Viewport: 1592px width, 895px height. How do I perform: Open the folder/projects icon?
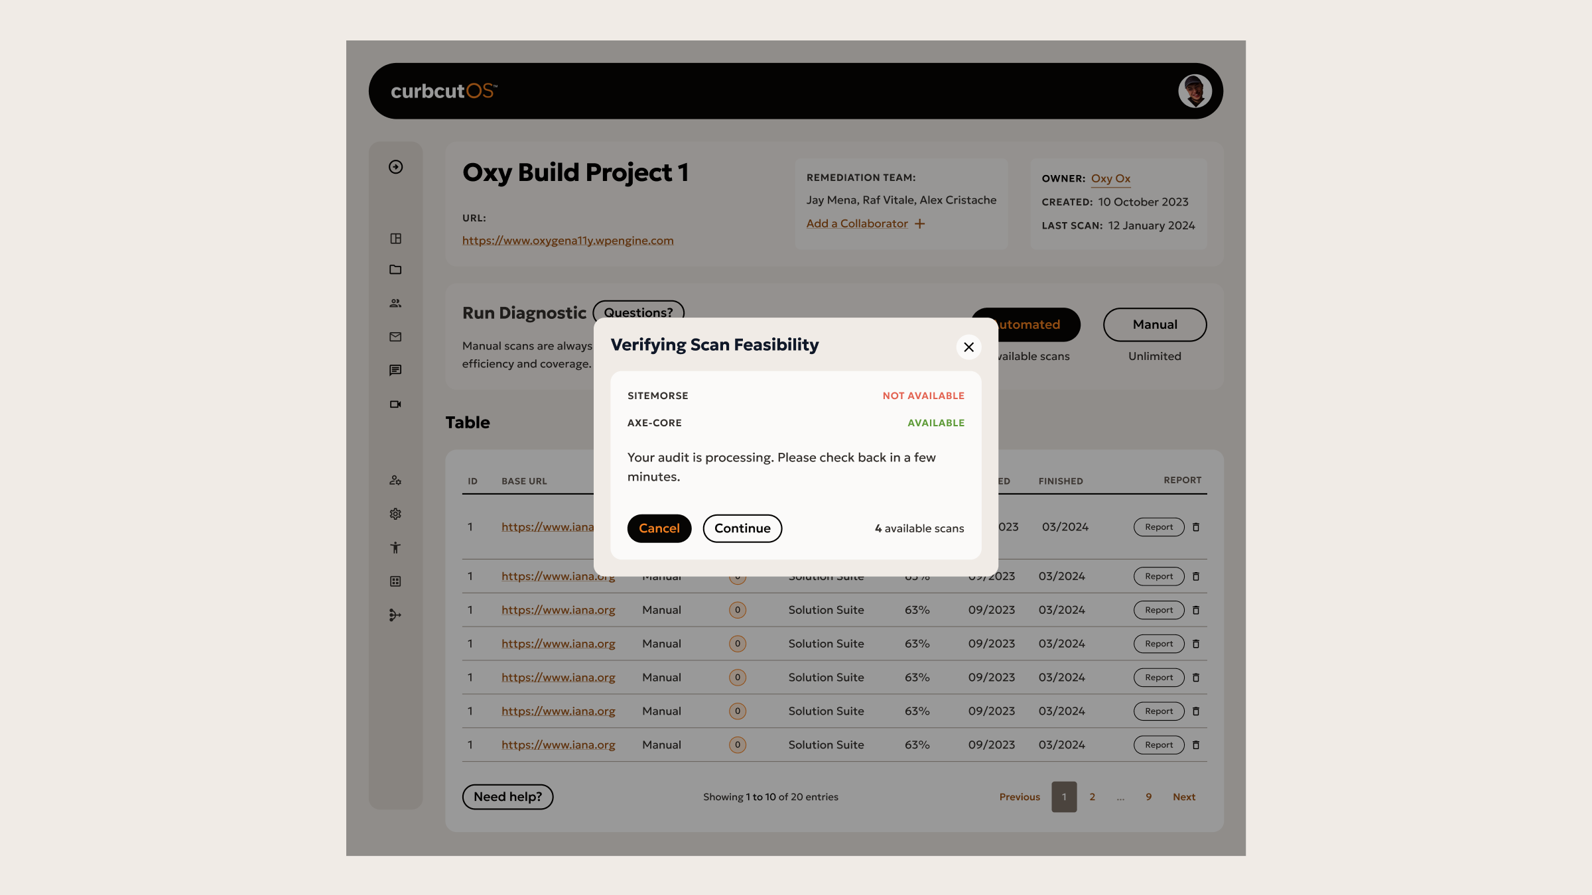pos(396,270)
